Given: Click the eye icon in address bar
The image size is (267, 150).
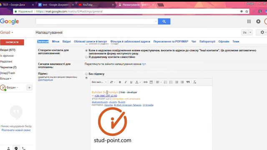Looking at the screenshot, I should pyautogui.click(x=242, y=11).
